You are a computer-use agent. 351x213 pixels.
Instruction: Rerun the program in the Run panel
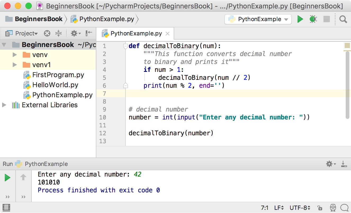click(7, 178)
